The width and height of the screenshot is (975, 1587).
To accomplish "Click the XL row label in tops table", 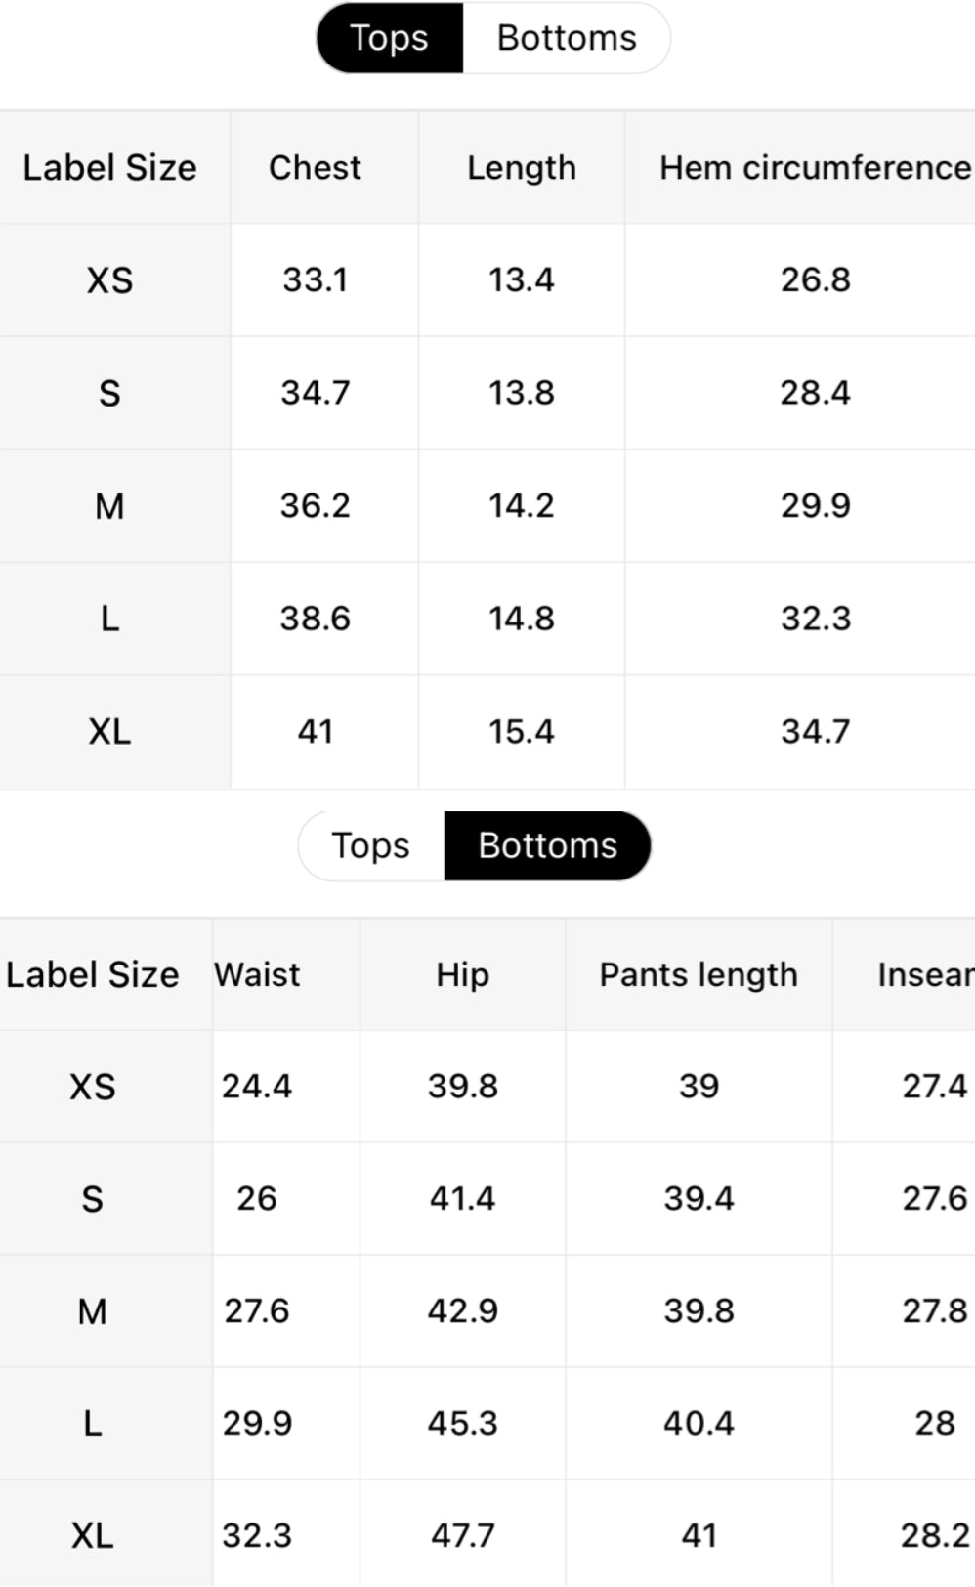I will [x=109, y=731].
